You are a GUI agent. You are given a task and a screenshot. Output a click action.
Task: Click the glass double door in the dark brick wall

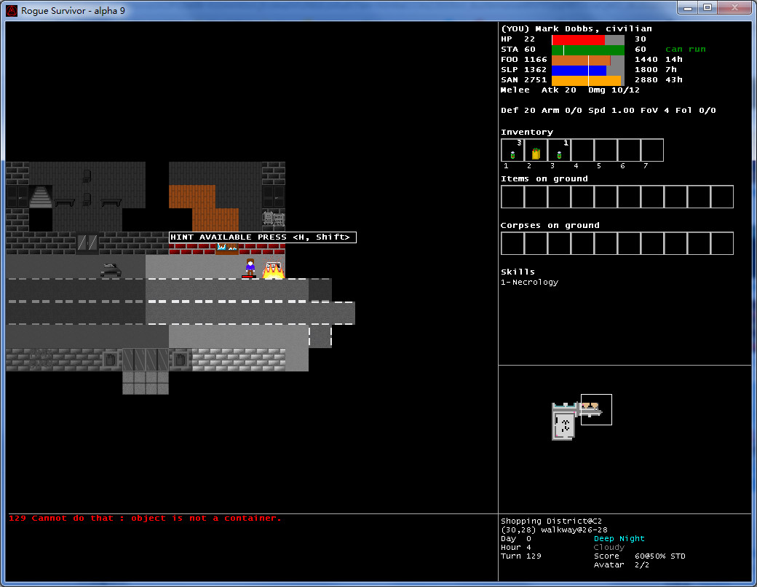coord(87,243)
